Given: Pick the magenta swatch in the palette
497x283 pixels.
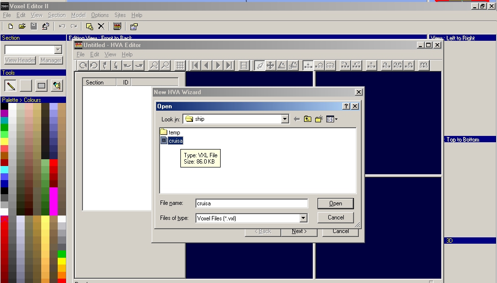Looking at the screenshot, I should (x=53, y=201).
